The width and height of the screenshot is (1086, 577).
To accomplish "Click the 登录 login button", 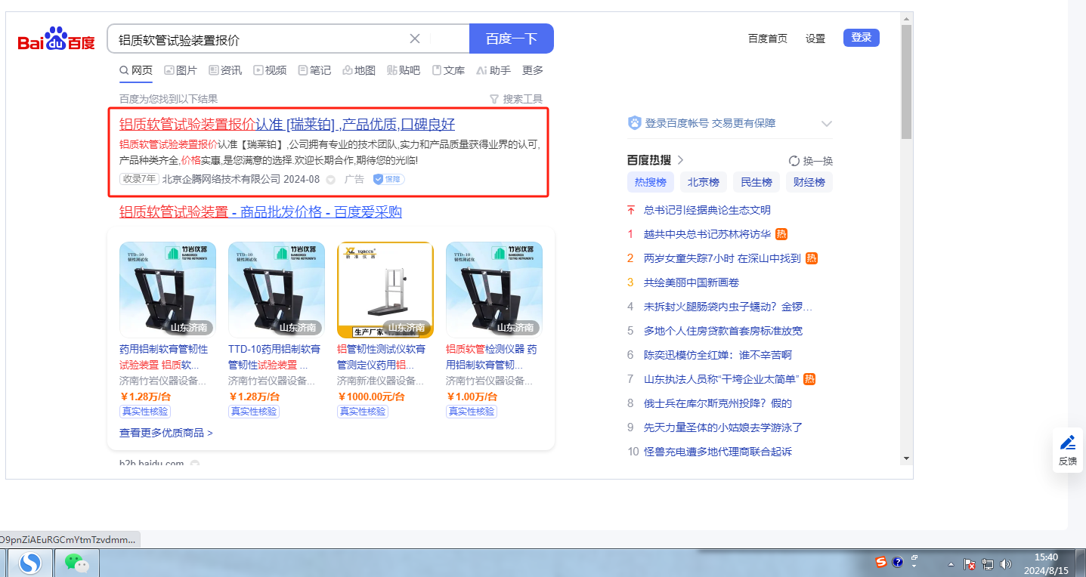I will (862, 38).
